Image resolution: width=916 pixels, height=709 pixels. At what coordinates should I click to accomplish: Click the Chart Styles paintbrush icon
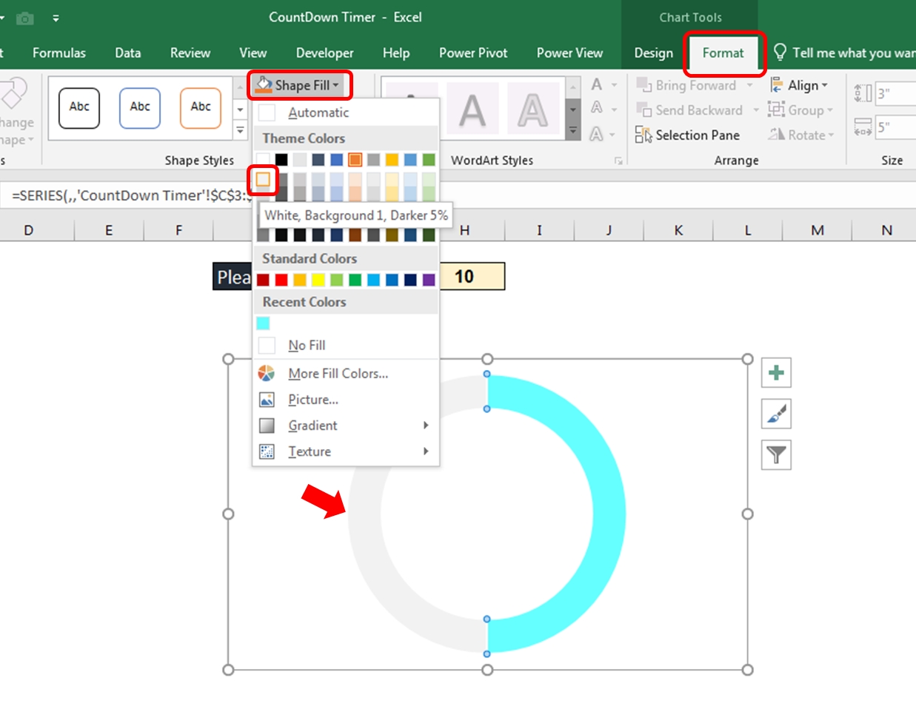[775, 414]
